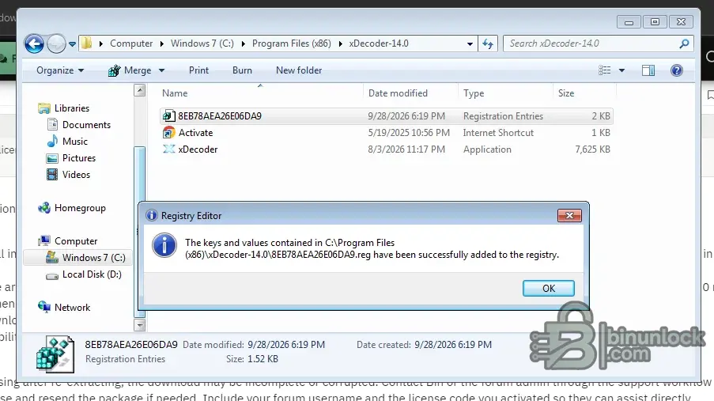Viewport: 714px width, 401px height.
Task: Open the Help question mark icon
Action: 676,70
